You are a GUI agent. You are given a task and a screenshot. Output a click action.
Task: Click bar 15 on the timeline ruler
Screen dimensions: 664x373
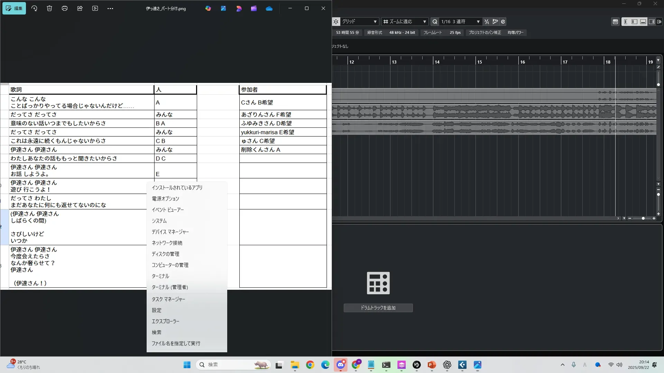click(x=479, y=62)
